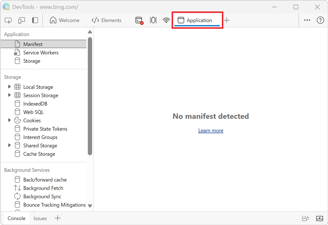Select Background Fetch item
The height and width of the screenshot is (225, 328).
click(x=43, y=188)
